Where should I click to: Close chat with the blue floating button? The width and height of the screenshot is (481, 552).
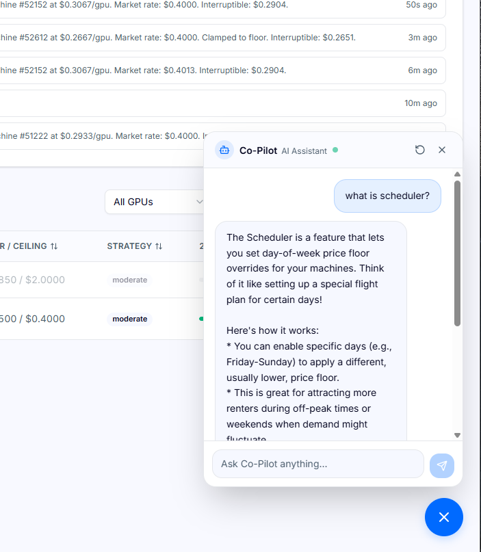coord(443,517)
